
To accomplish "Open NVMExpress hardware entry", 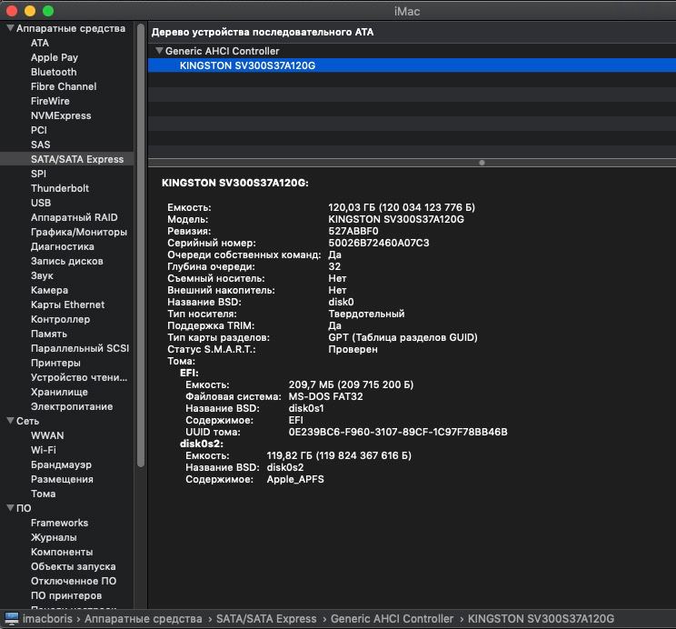I will click(x=61, y=115).
